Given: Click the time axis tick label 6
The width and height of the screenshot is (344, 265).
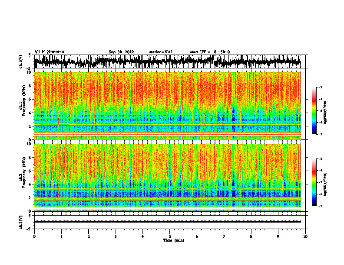Looking at the screenshot, I should [x=197, y=236].
